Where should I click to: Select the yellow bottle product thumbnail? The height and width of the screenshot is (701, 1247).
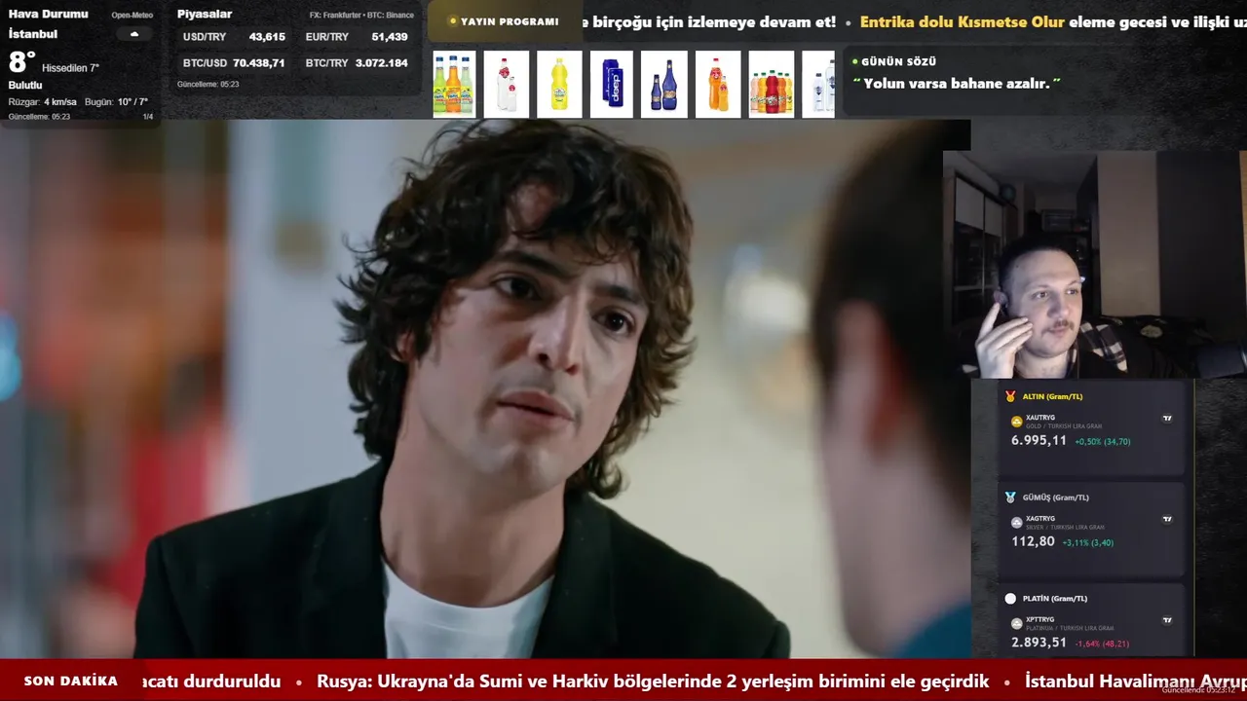pos(559,85)
